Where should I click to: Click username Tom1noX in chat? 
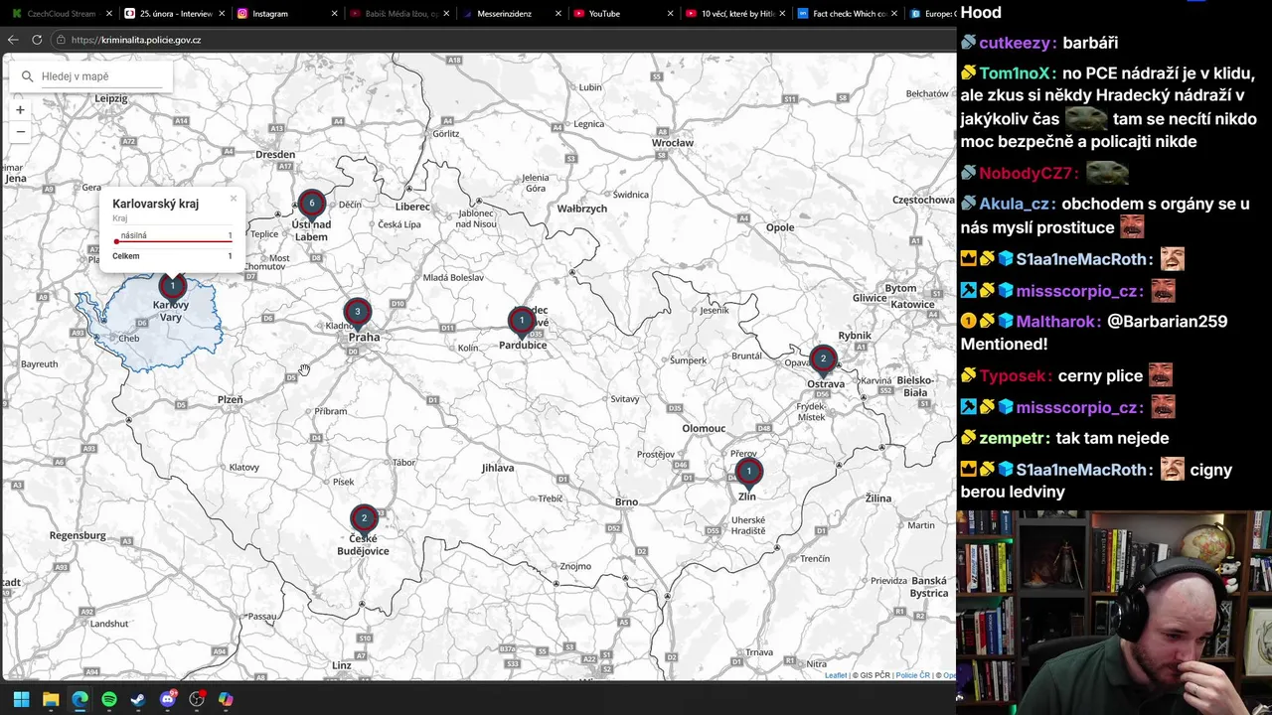click(1015, 73)
